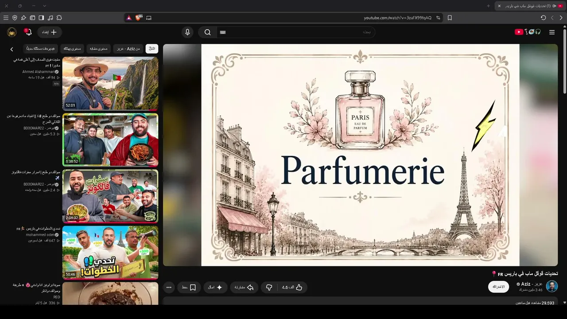Open the tab list dropdown chevron
Screen dimensions: 567x319
pyautogui.click(x=44, y=6)
